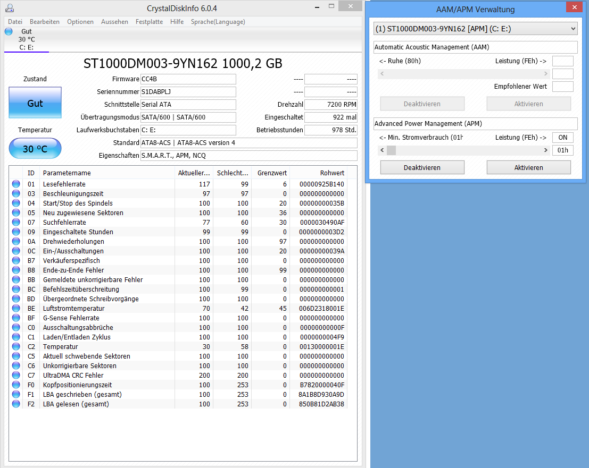Screen dimensions: 589x468
Task: Click the CrystalDiskInfo app icon in title bar
Action: (x=10, y=8)
